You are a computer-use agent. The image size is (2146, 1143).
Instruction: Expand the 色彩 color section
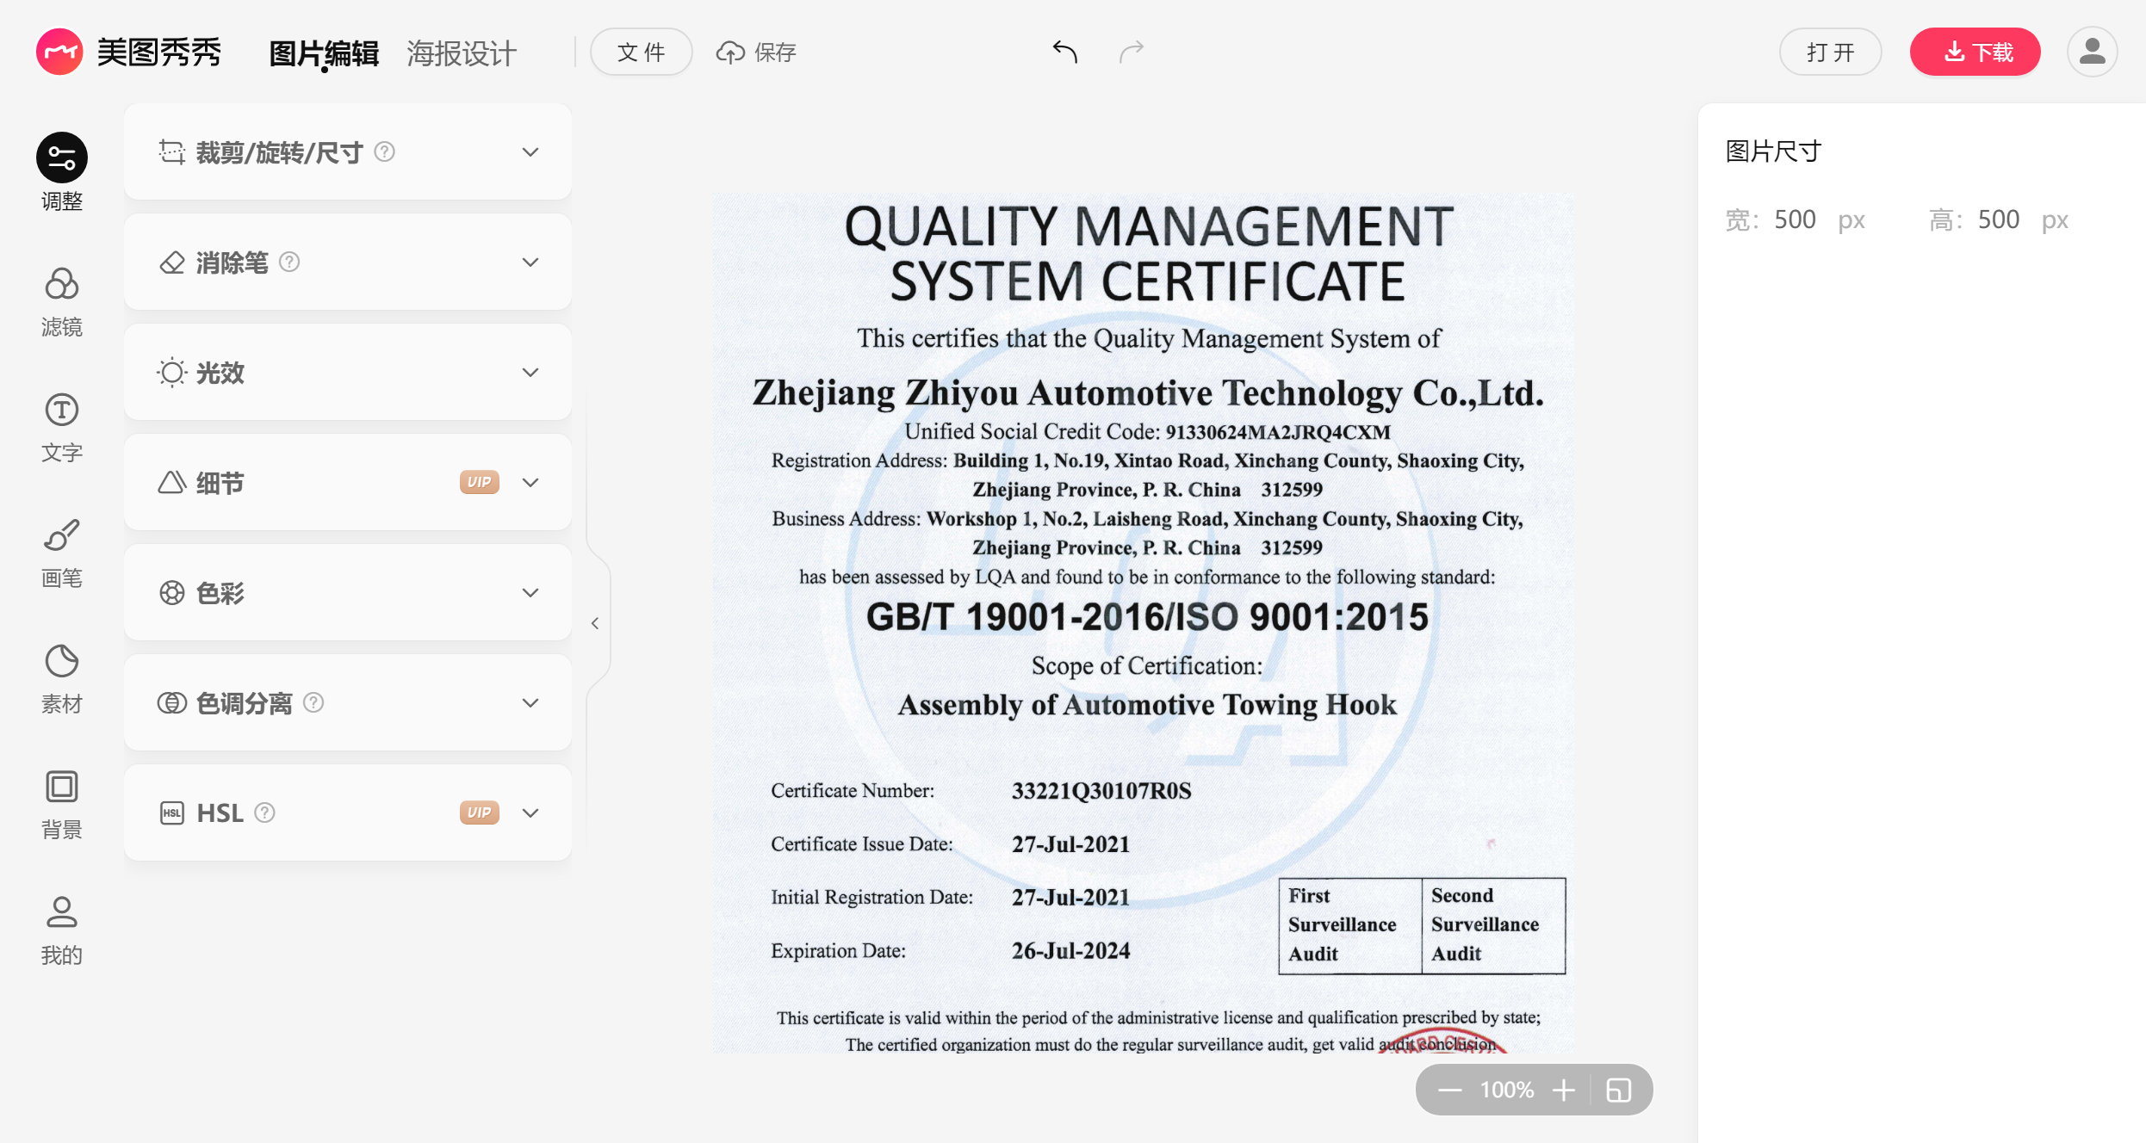(530, 593)
